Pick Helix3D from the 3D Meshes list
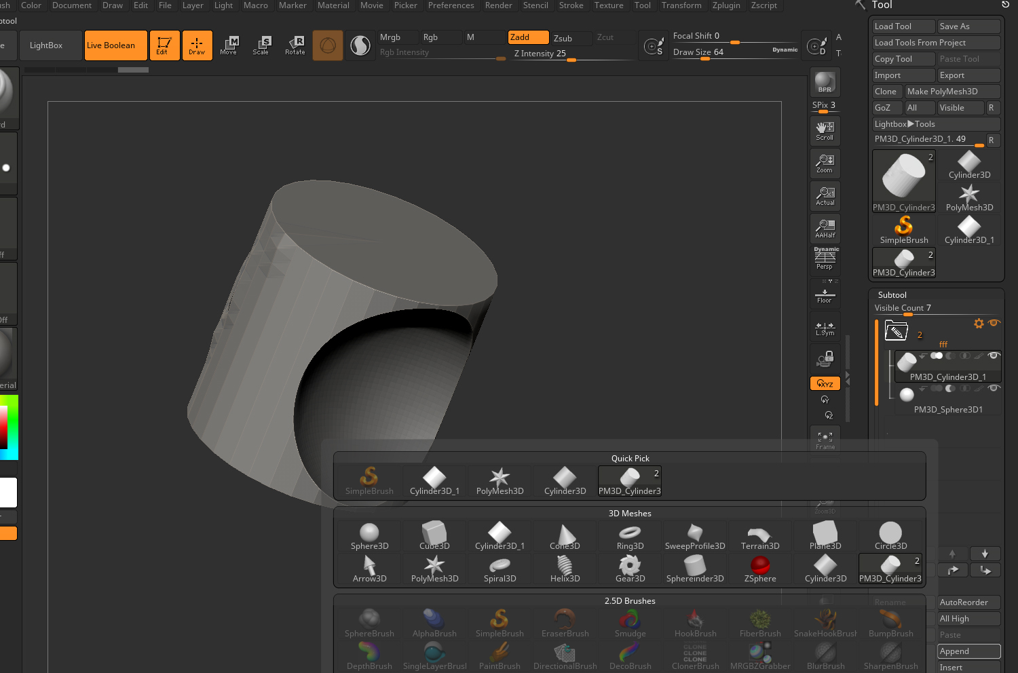Screen dimensions: 1018x673 click(565, 569)
